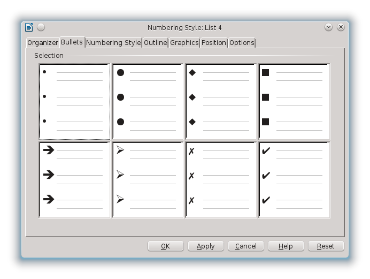Image resolution: width=370 pixels, height=279 pixels.
Task: Open the Numbering Style tab
Action: click(113, 43)
